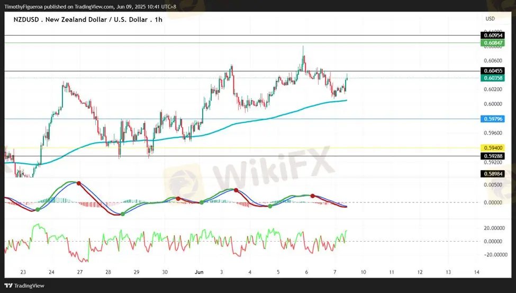Viewport: 516px width, 293px height.
Task: Click the current price label 0.60358
Action: 492,78
